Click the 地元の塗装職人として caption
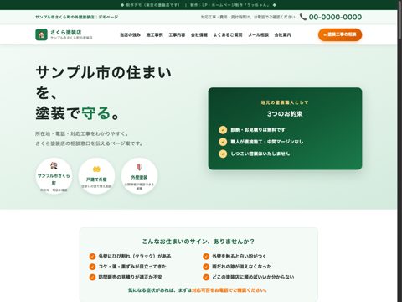 [x=285, y=102]
